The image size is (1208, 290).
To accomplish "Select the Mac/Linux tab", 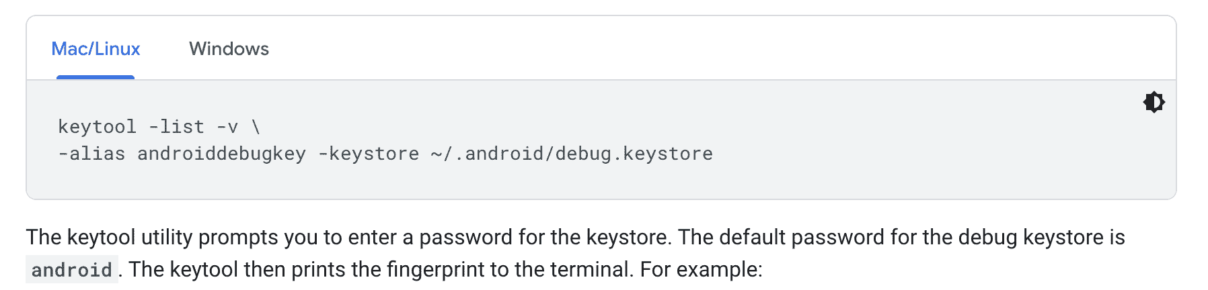I will click(x=96, y=49).
